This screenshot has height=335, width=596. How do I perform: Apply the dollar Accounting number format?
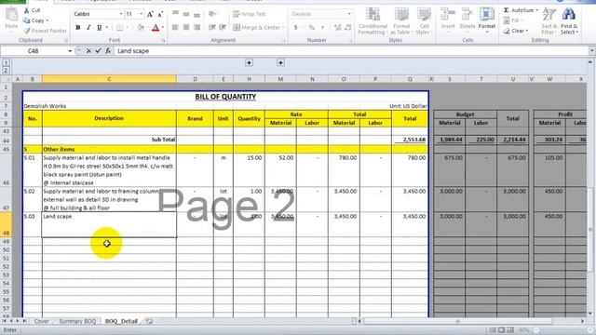point(296,27)
